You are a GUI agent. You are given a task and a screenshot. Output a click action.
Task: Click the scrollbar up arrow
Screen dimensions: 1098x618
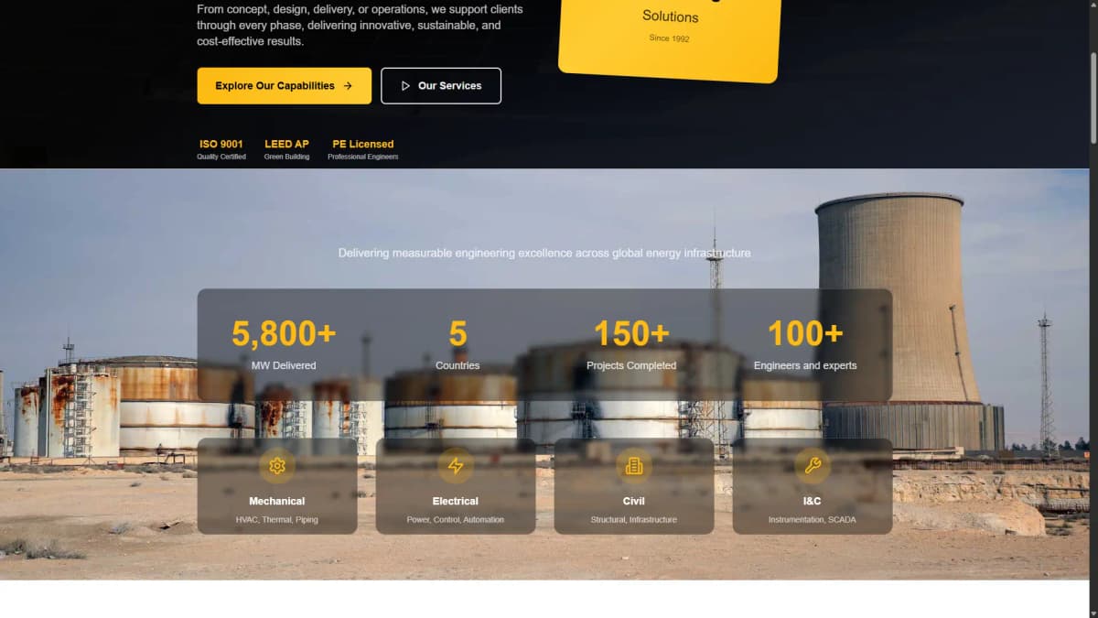point(1092,6)
